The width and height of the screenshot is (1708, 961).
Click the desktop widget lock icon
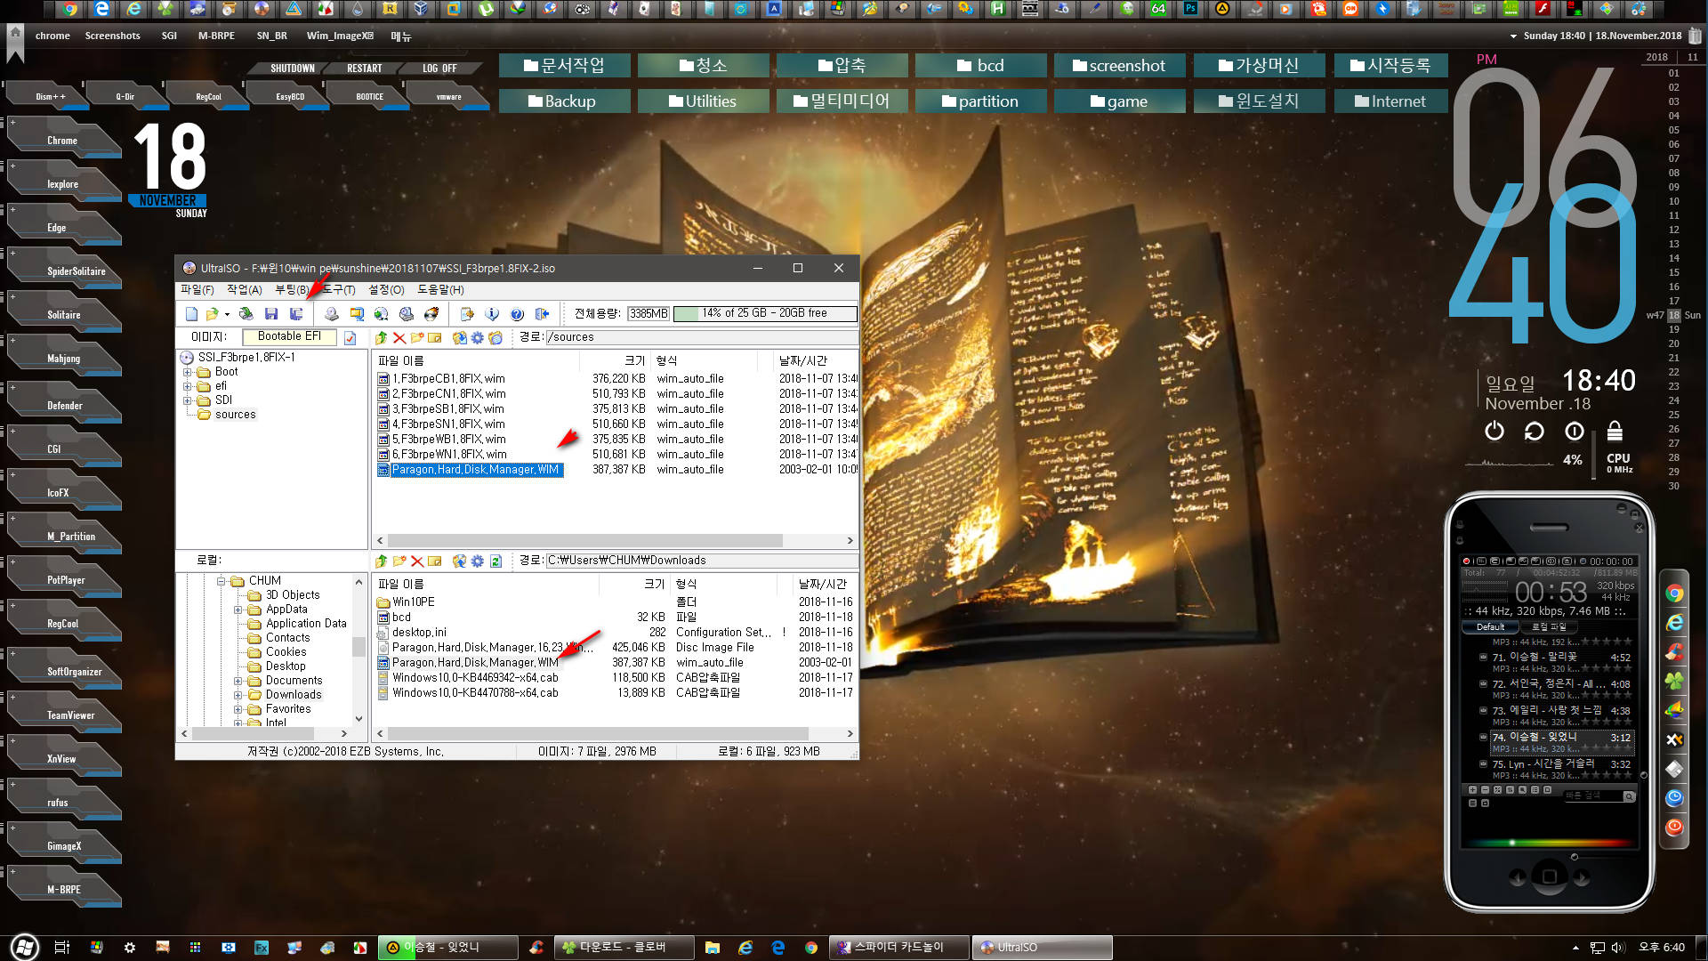click(x=1615, y=432)
